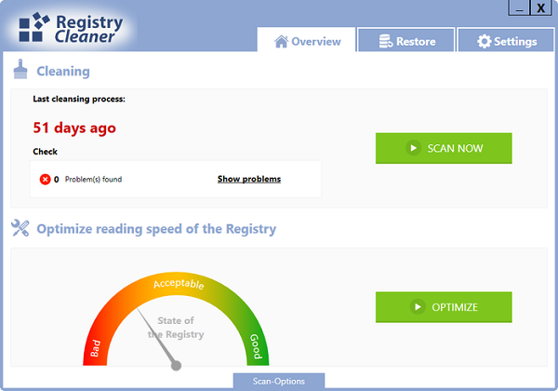558x391 pixels.
Task: Click the brush icon beside Cleaning heading
Action: tap(20, 70)
